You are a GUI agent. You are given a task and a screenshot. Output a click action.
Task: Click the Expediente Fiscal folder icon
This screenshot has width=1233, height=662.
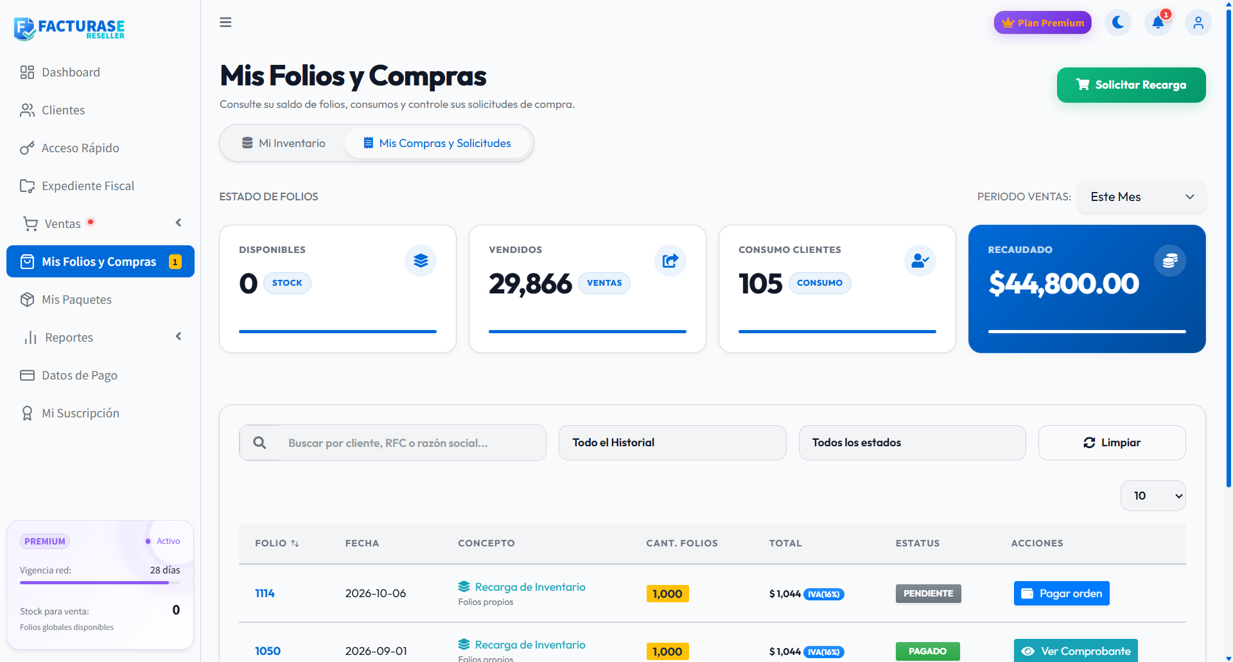[27, 186]
